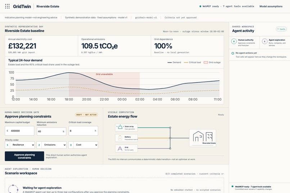Viewport: 290px width, 193px height.
Task: Click the 109.5 tCO₂e emissions value
Action: tap(100, 46)
